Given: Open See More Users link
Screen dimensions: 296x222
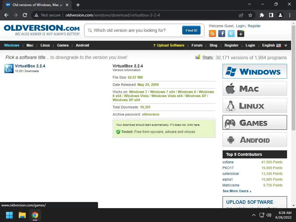Looking at the screenshot, I should tap(237, 191).
